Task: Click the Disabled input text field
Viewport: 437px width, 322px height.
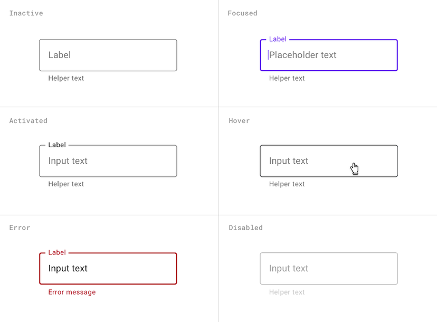Action: 328,269
